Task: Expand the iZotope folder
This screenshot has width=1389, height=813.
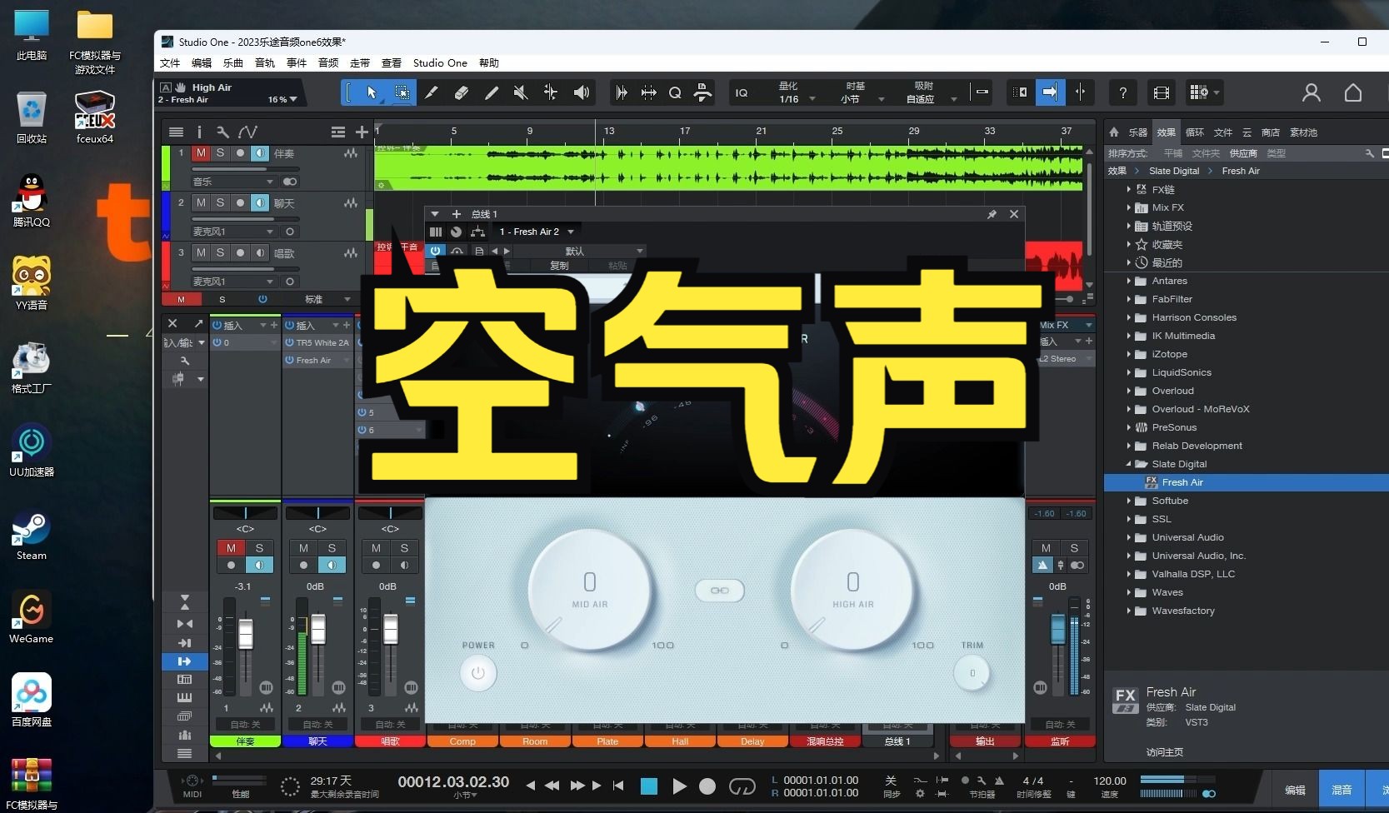Action: point(1129,354)
